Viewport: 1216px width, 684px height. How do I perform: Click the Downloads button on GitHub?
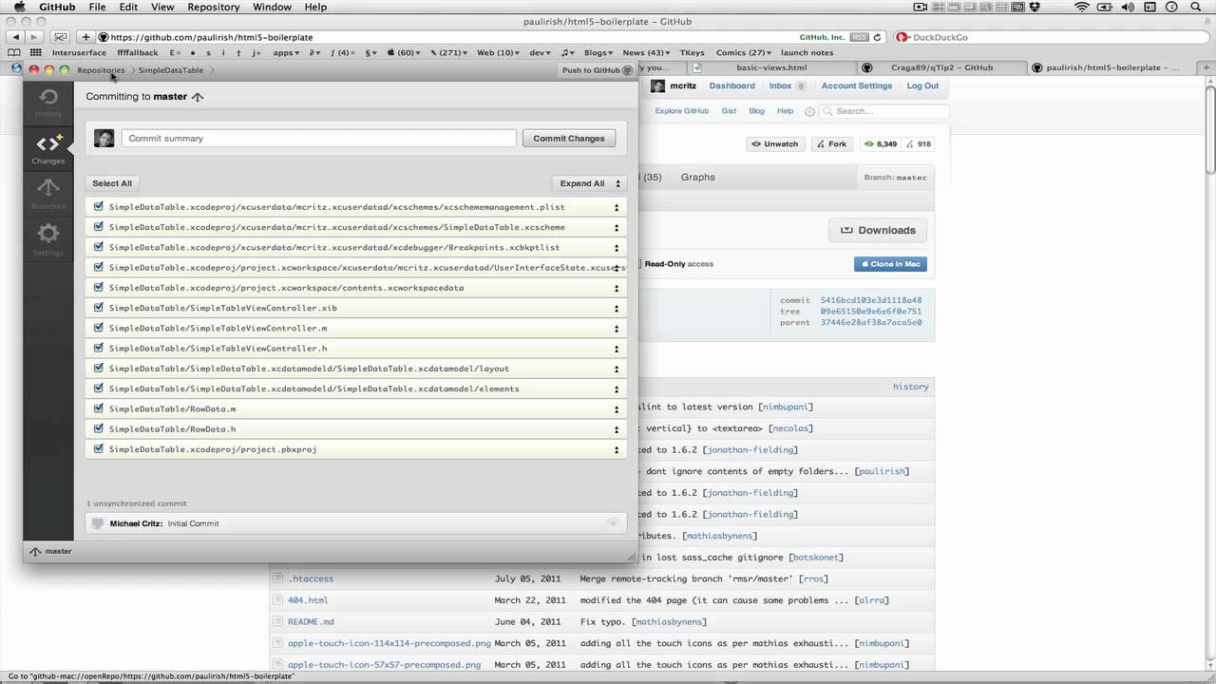(878, 230)
